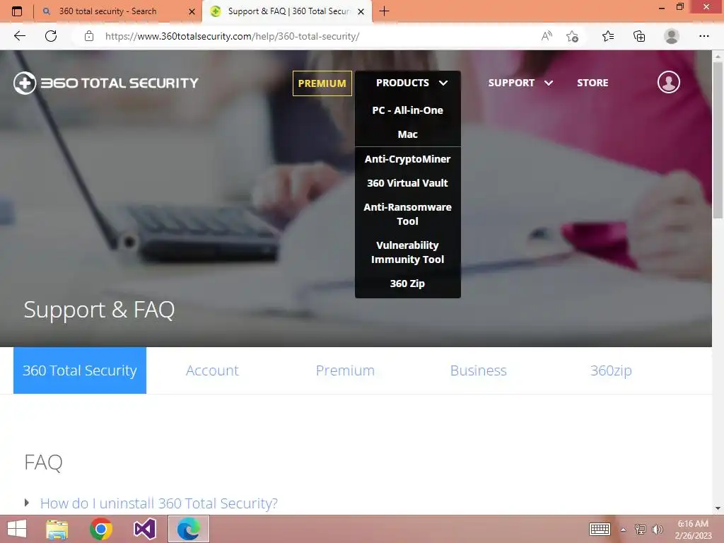Switch to the Business help tab
Image resolution: width=724 pixels, height=543 pixels.
tap(479, 370)
